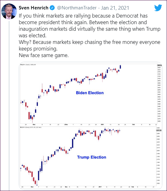This screenshot has height=191, width=167.
Task: Click the 'Biden Election' chart label
Action: 90,93
